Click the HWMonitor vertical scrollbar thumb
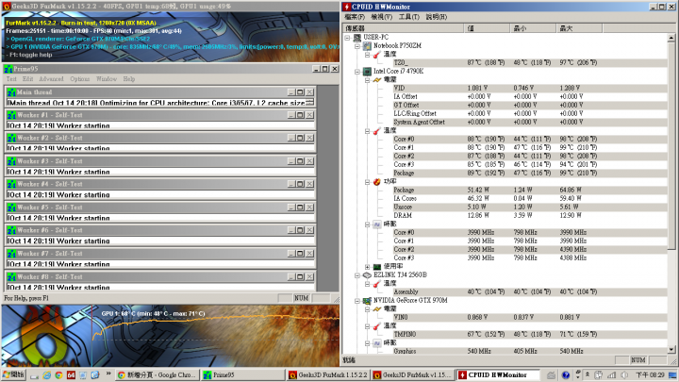Image resolution: width=679 pixels, height=382 pixels. click(x=671, y=145)
